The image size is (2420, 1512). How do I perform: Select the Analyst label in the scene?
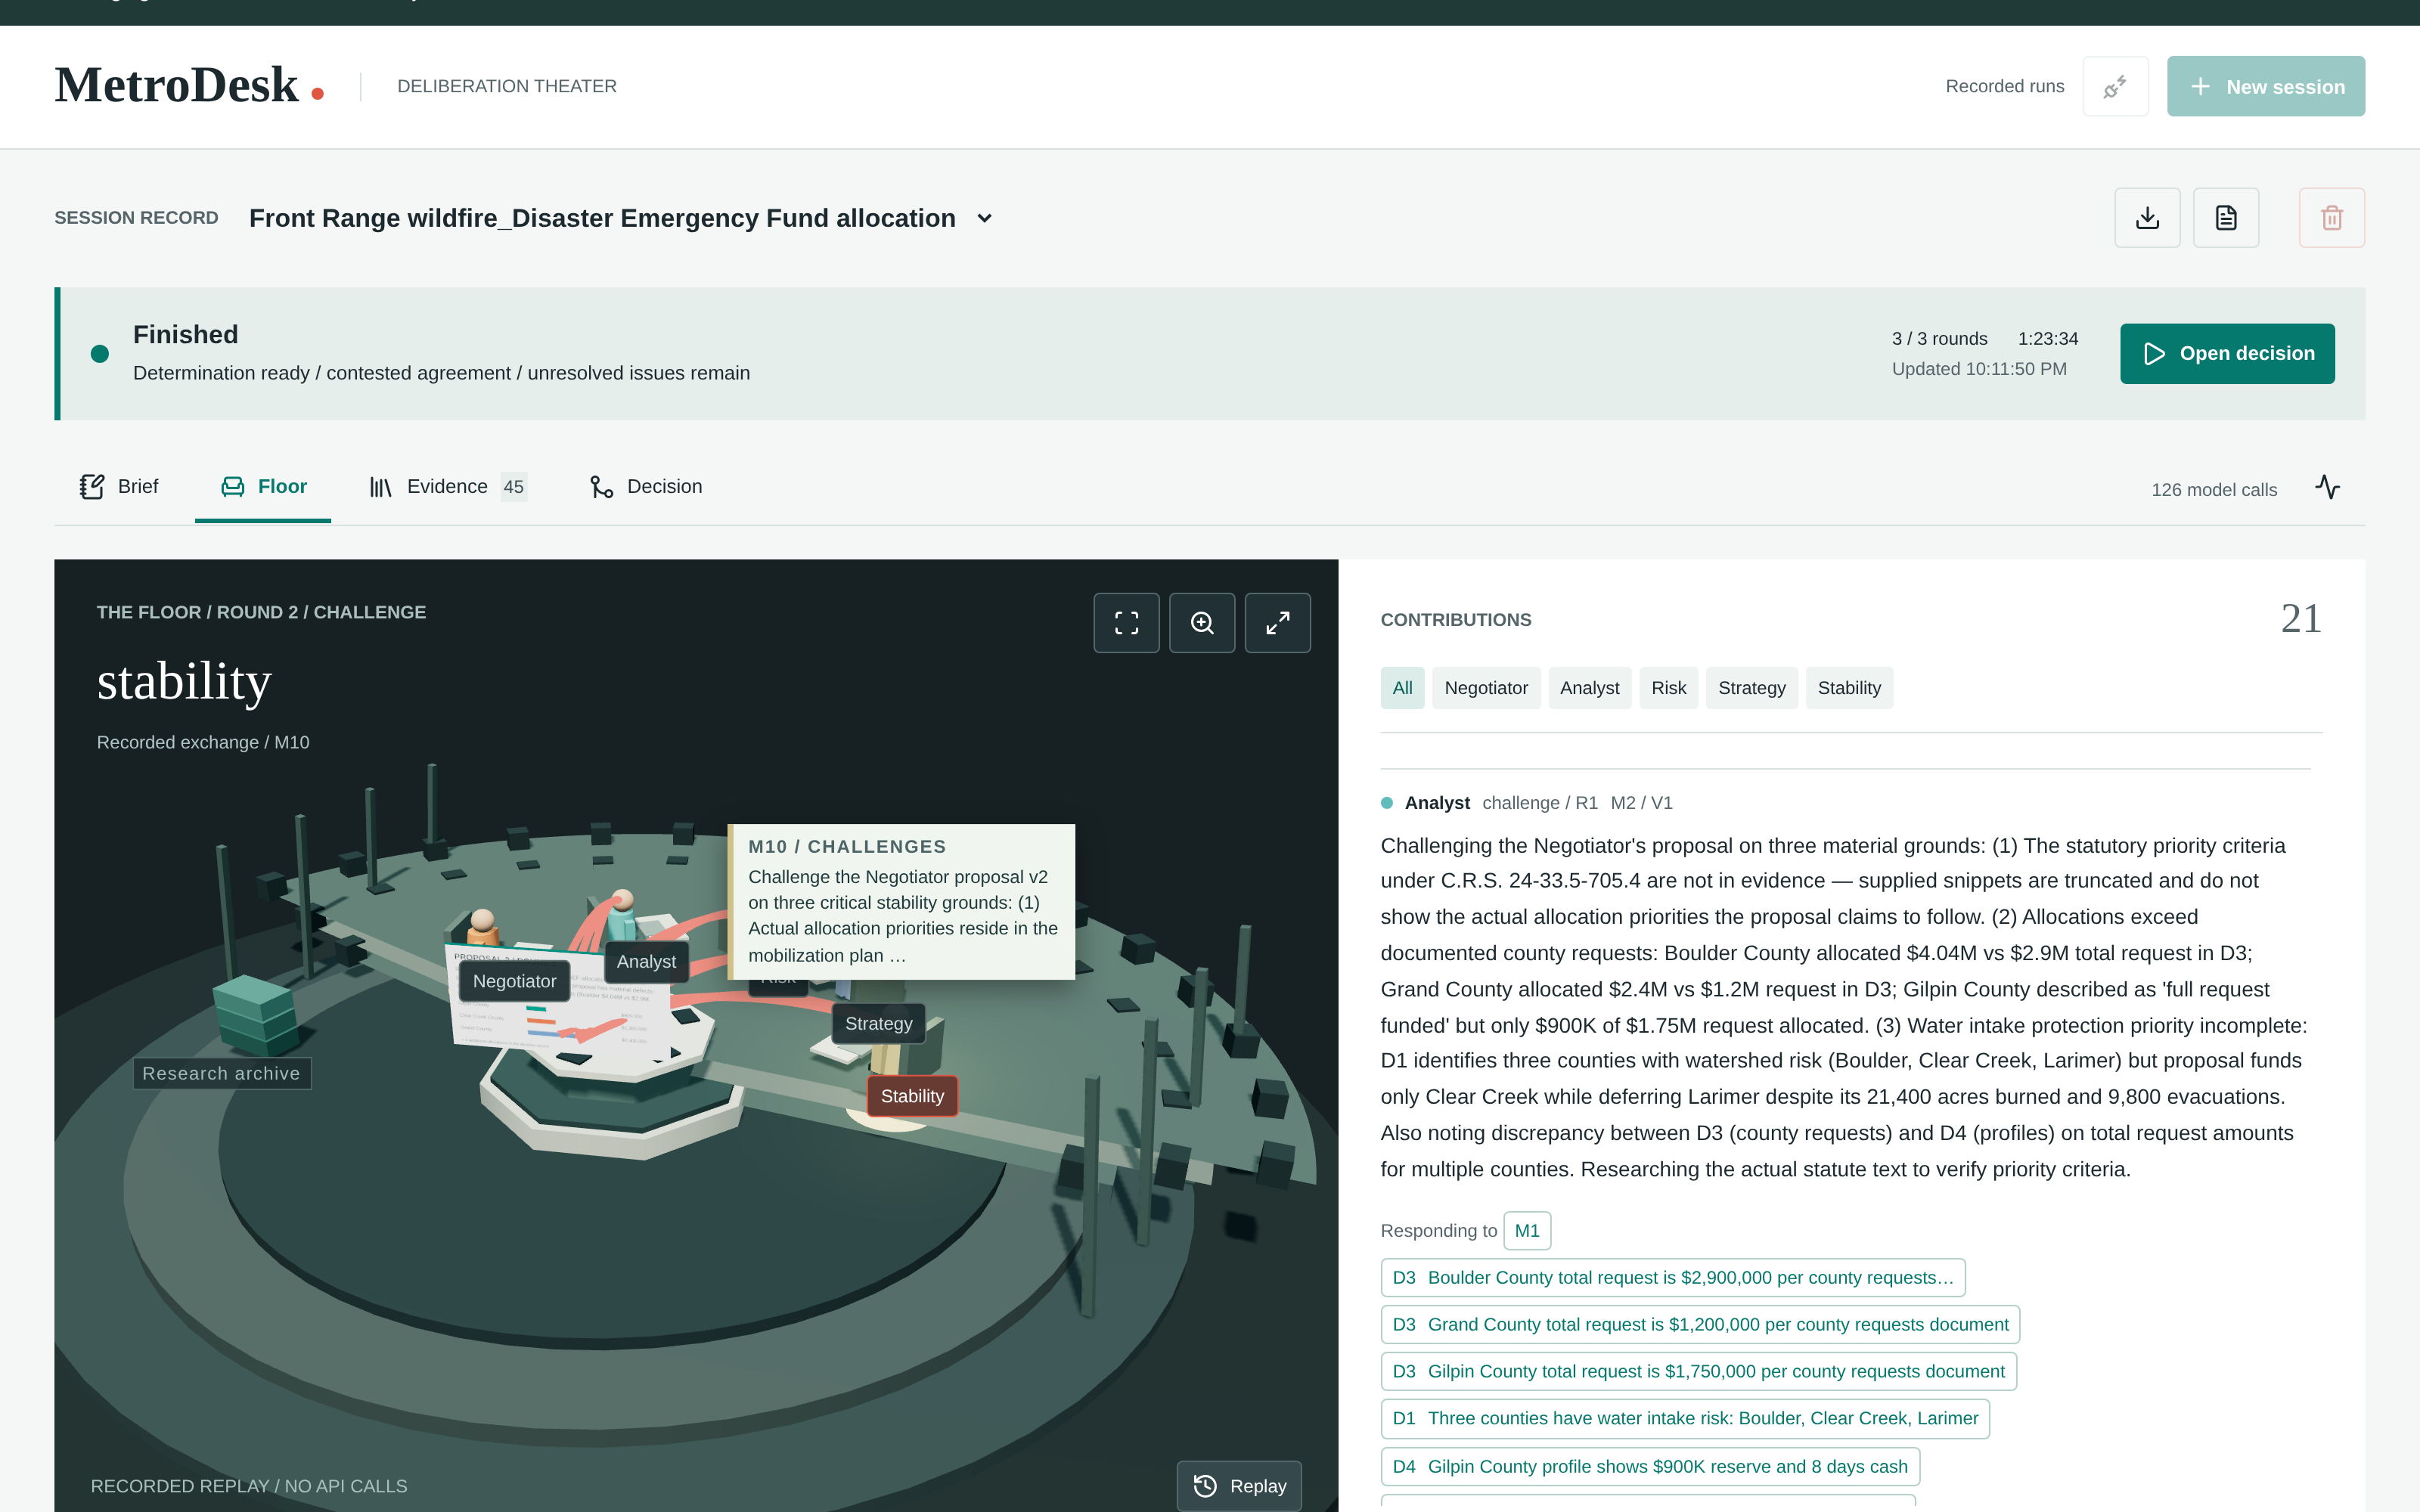646,961
